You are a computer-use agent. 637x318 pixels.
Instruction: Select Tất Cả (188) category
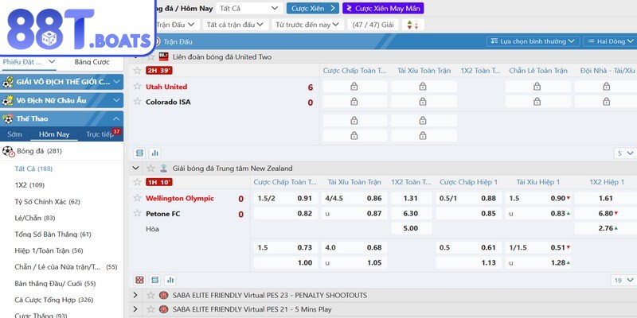click(33, 169)
